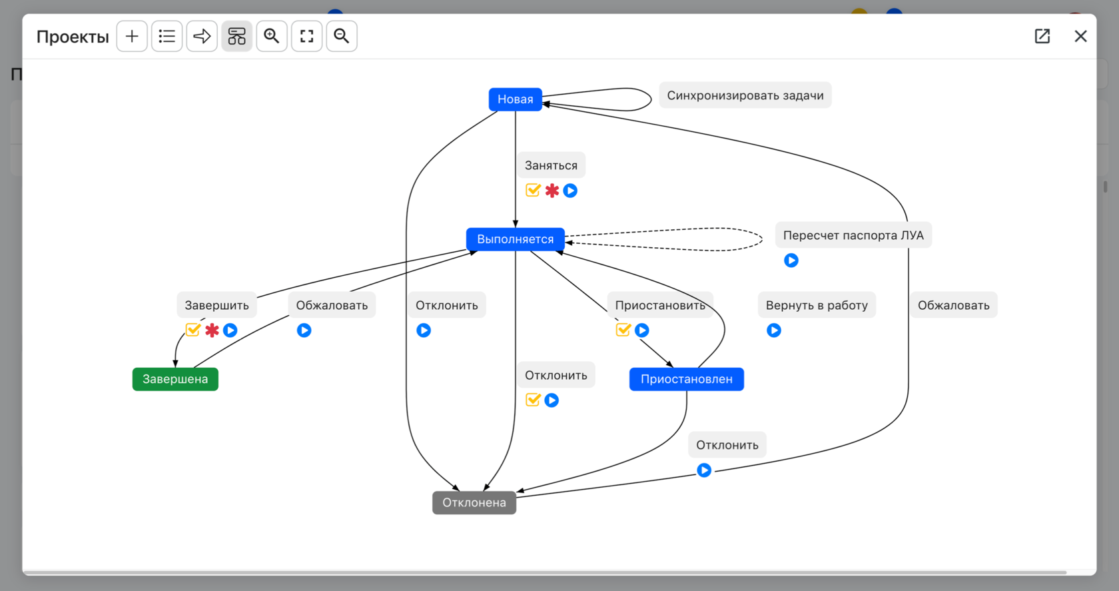Zoom in on the diagram

coord(272,36)
